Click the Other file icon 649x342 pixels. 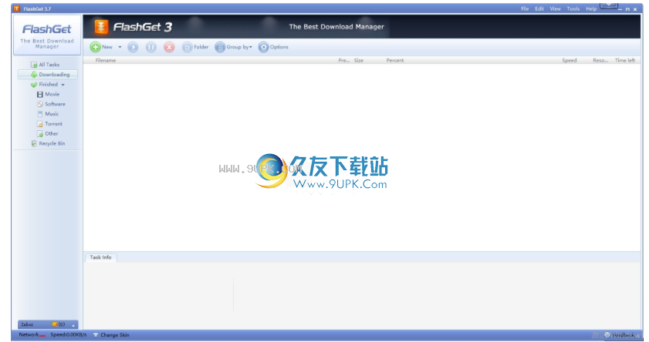[x=39, y=134]
